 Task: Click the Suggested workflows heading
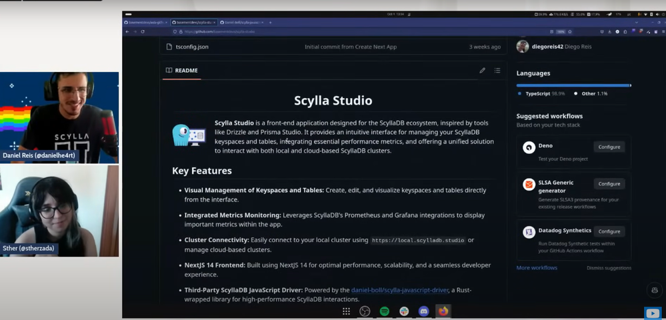click(549, 116)
